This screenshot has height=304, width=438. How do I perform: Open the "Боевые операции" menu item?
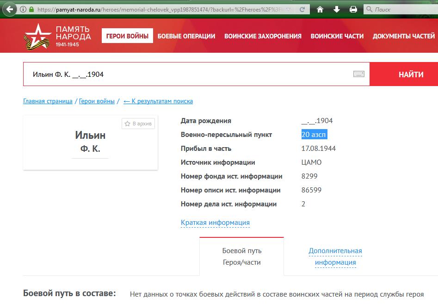pyautogui.click(x=186, y=36)
